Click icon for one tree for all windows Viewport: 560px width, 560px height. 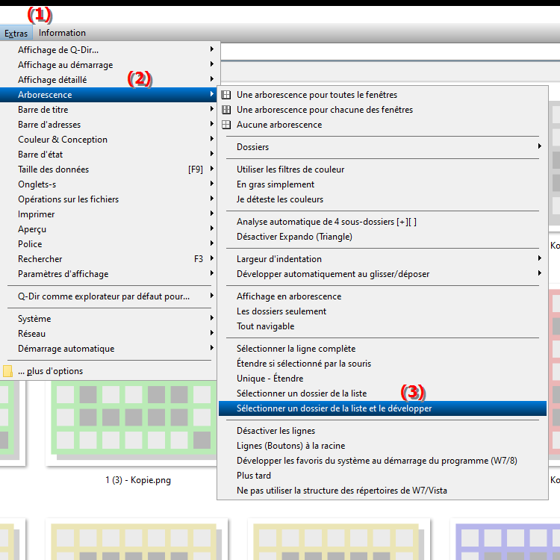click(x=226, y=95)
